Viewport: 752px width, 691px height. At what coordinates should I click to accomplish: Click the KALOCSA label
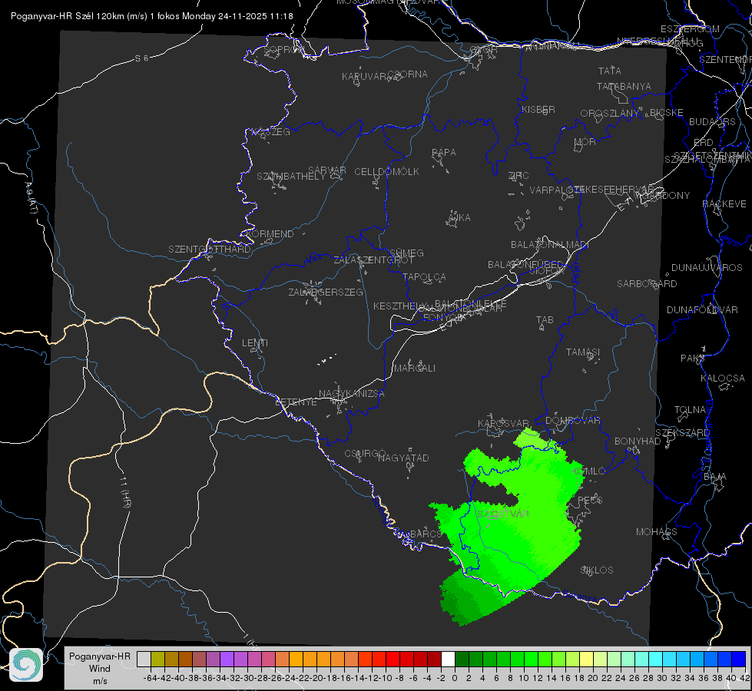(x=722, y=379)
